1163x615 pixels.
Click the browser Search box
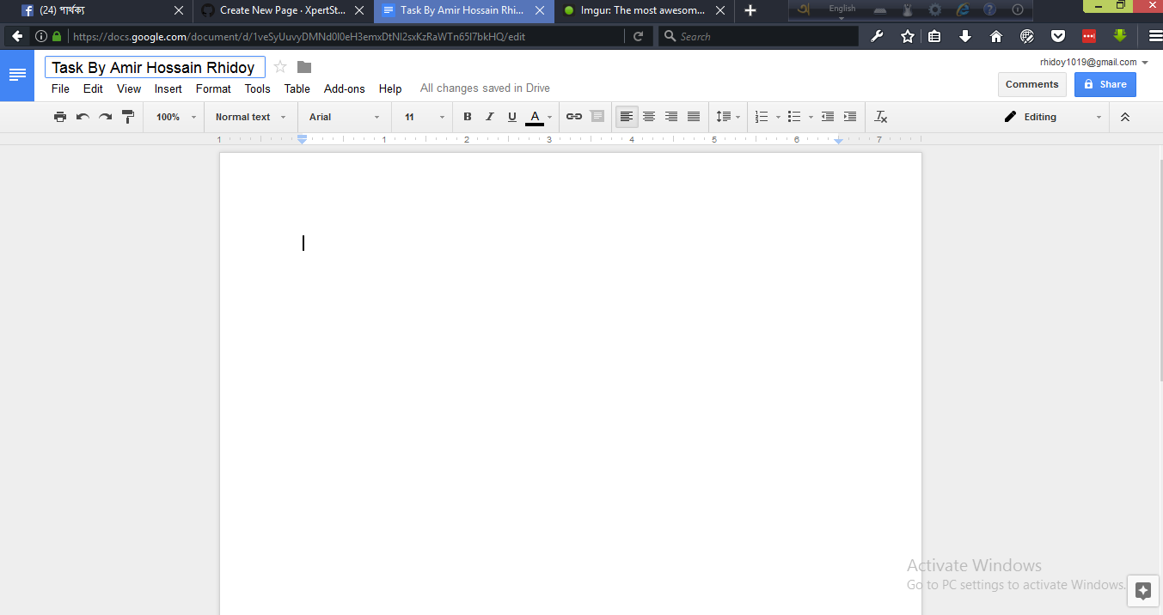[x=758, y=36]
